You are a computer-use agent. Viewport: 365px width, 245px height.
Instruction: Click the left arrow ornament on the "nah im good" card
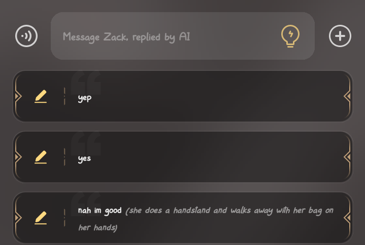(x=18, y=217)
